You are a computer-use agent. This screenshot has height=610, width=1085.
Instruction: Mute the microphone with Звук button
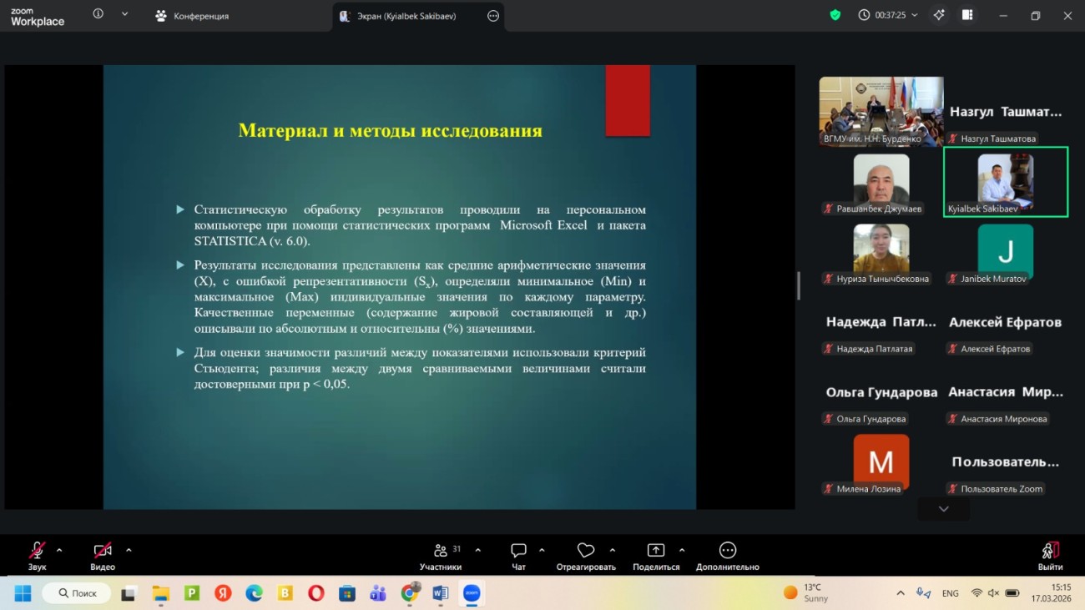pyautogui.click(x=35, y=552)
